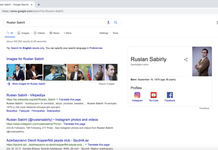Open the Instagram profile icon
The image size is (218, 150).
pos(137,95)
